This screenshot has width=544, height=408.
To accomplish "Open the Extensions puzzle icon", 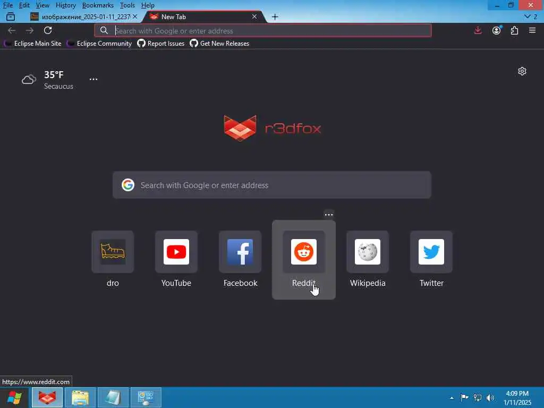I will click(x=514, y=30).
